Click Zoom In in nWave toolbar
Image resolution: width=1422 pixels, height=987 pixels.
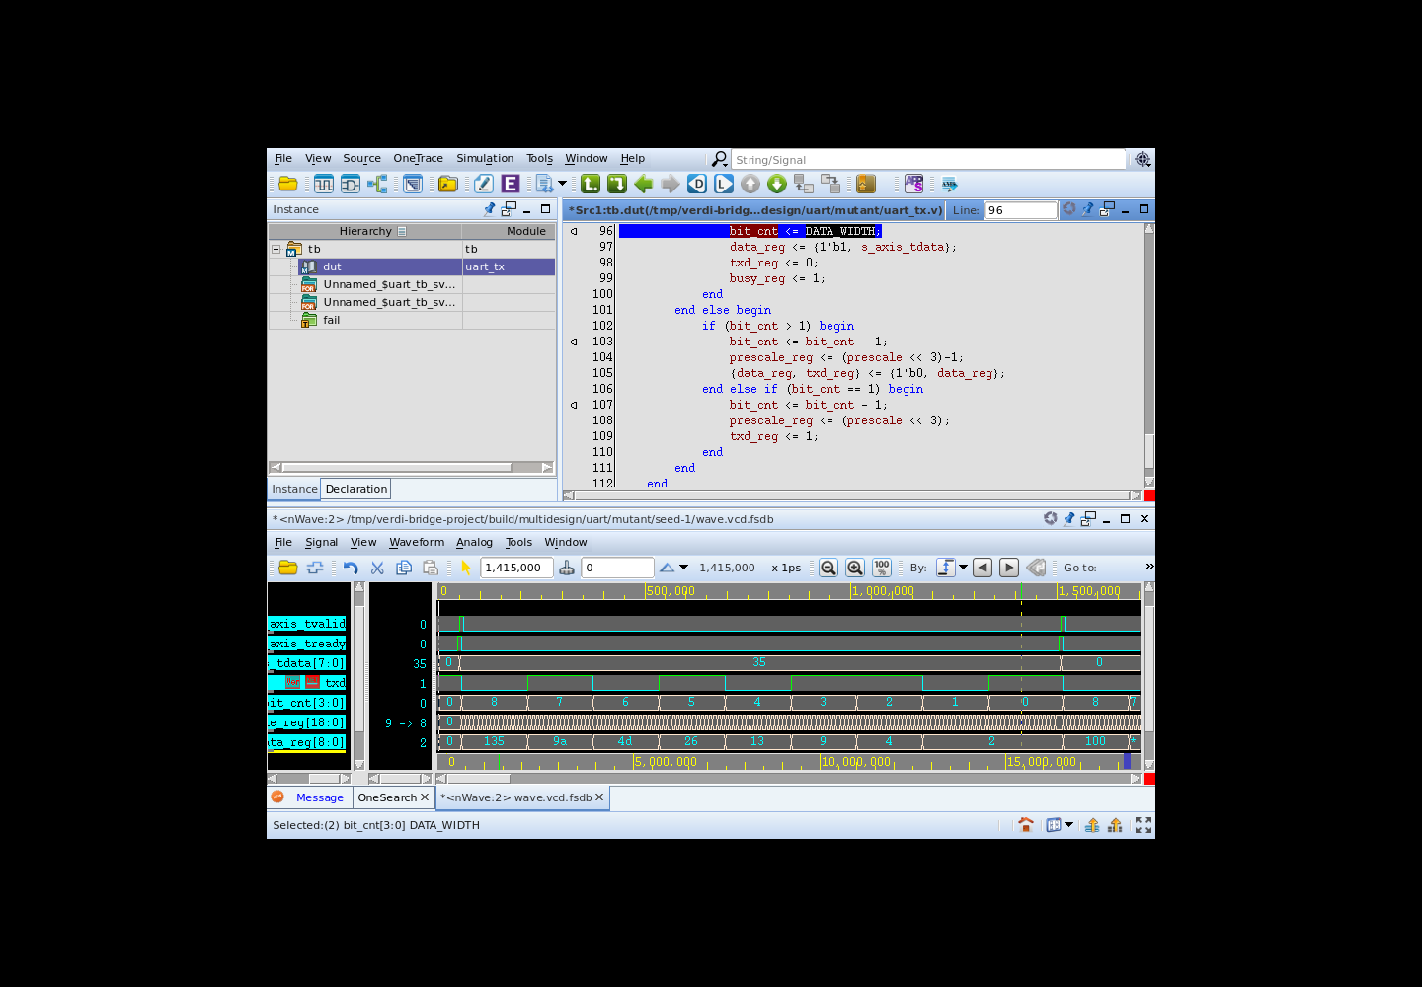point(855,568)
